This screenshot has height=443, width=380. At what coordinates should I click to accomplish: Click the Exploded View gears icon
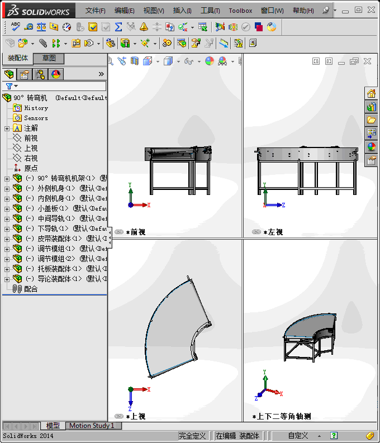click(x=167, y=43)
